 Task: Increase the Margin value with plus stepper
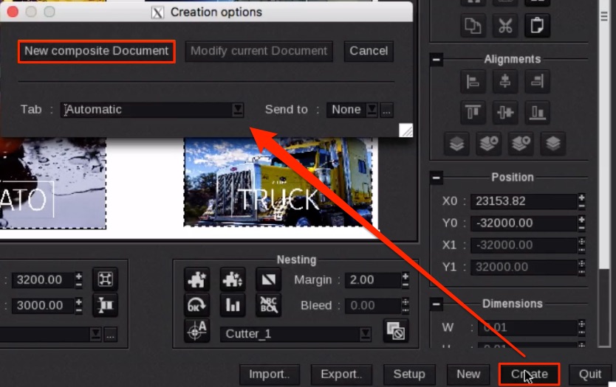[x=404, y=276]
